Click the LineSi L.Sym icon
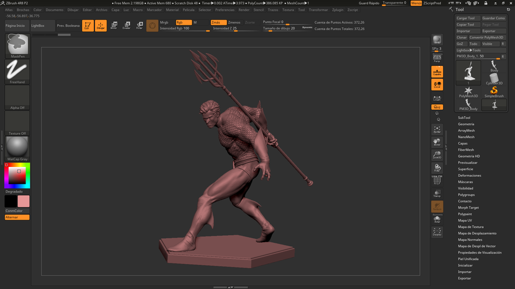515x289 pixels. coord(437,98)
